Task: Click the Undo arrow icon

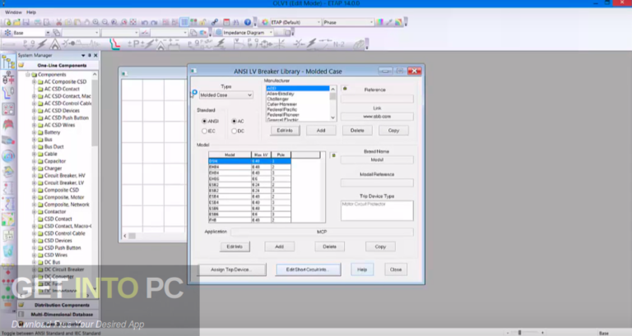Action: pyautogui.click(x=145, y=22)
